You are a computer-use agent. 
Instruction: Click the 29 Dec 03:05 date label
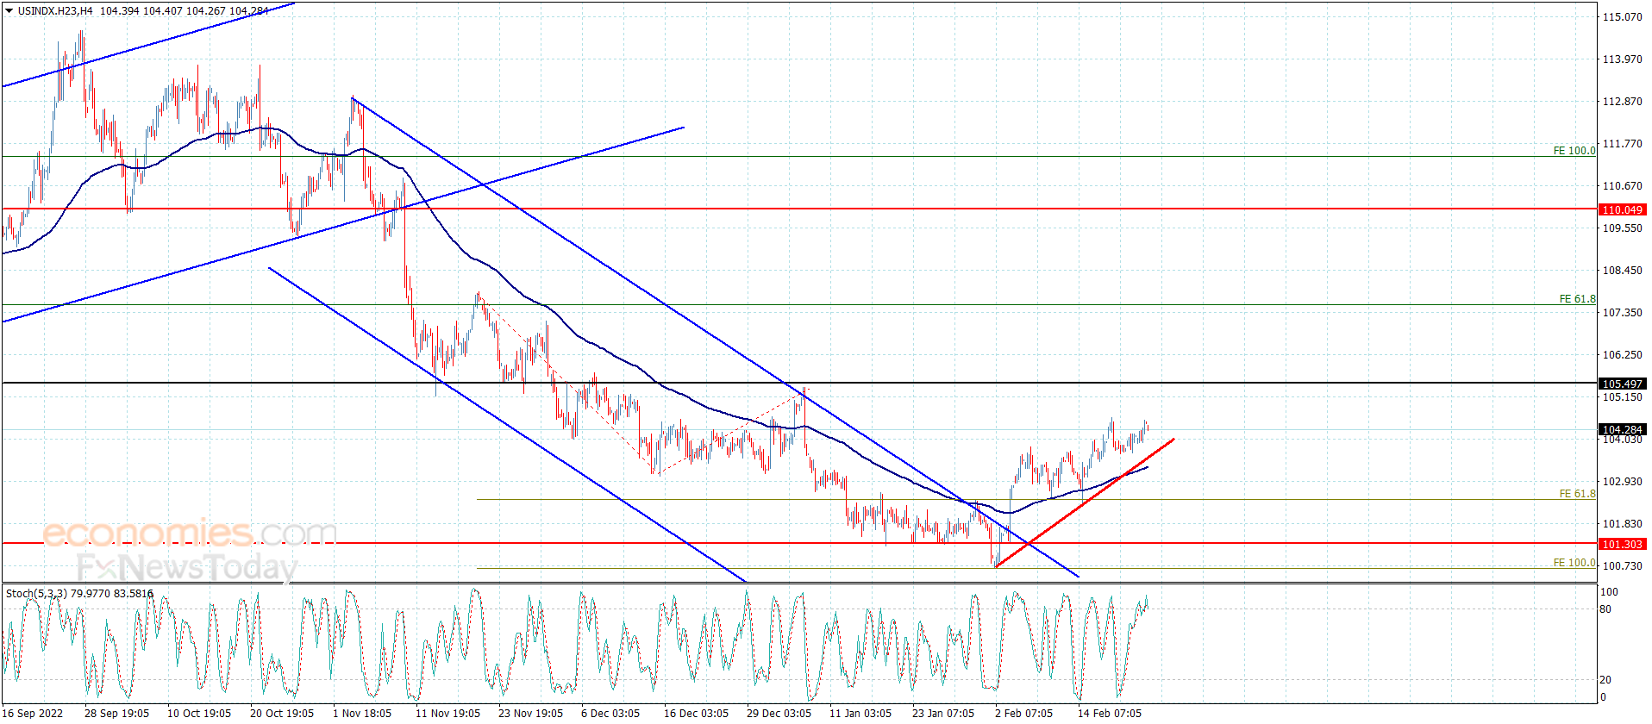pyautogui.click(x=779, y=713)
